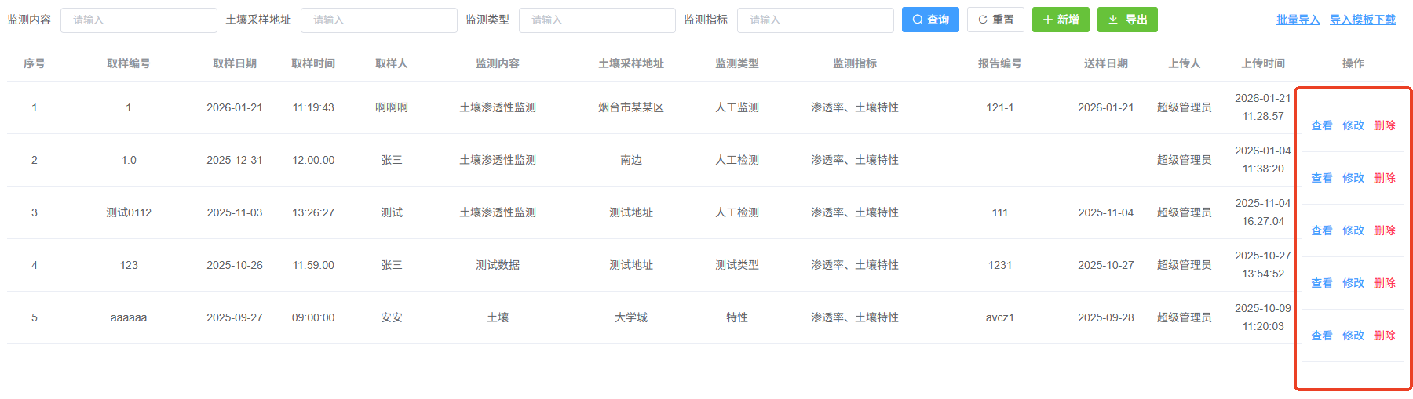The width and height of the screenshot is (1413, 399).
Task: Delete the row uploaded 2026-01-21
Action: (1385, 125)
